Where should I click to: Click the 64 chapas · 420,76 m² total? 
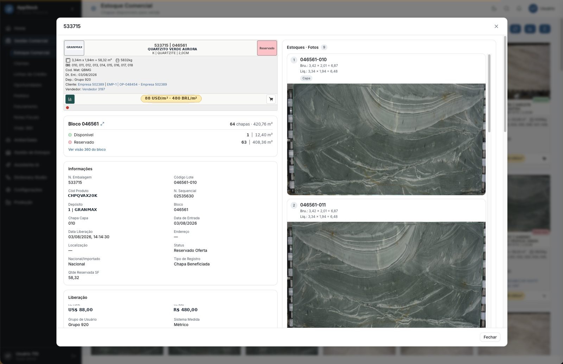point(251,124)
